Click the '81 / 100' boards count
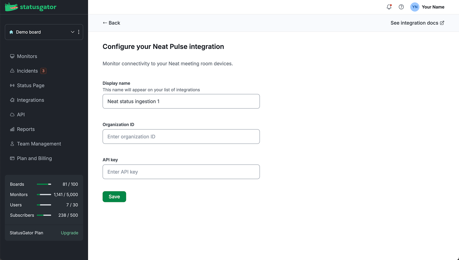The width and height of the screenshot is (459, 260). pos(70,184)
